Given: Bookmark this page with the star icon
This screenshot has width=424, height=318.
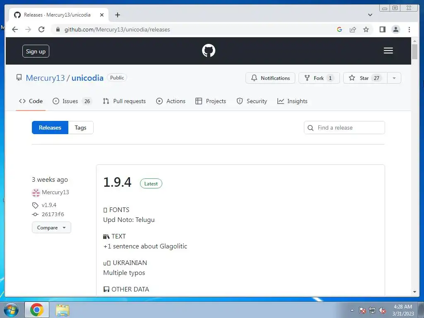Looking at the screenshot, I should point(366,29).
